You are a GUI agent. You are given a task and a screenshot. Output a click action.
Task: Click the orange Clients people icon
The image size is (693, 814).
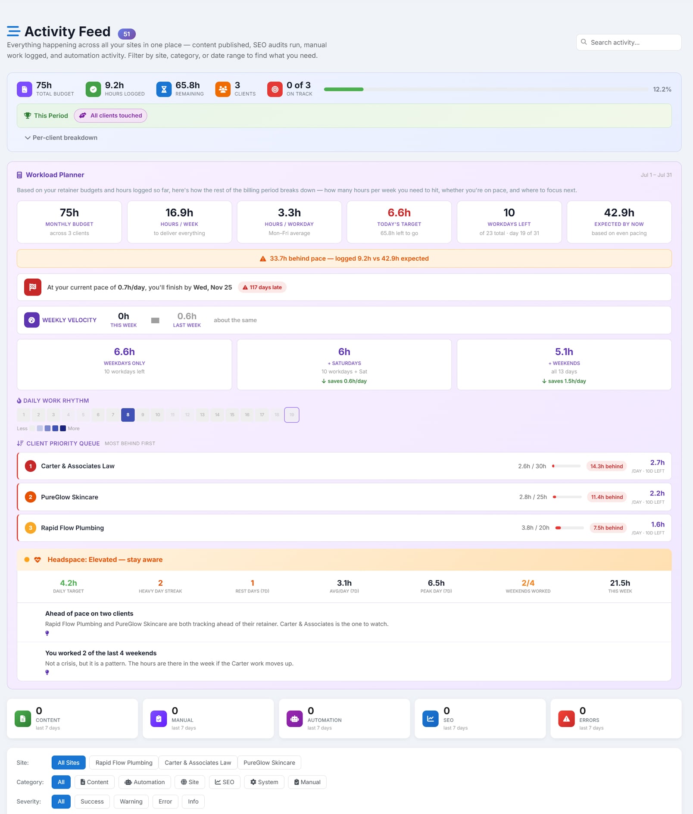point(223,89)
